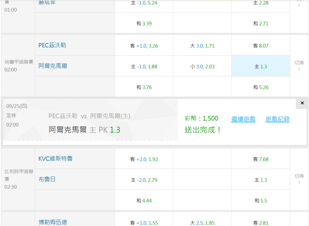This screenshot has height=226, width=309.
Task: Toggle the selected 主 1.3 阿爾克馬爾 odds
Action: (261, 66)
